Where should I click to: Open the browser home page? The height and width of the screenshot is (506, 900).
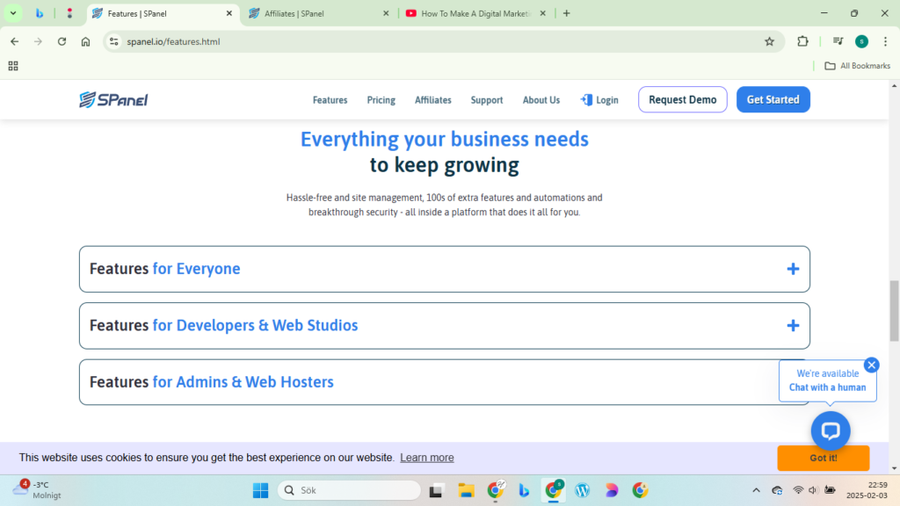pos(85,41)
